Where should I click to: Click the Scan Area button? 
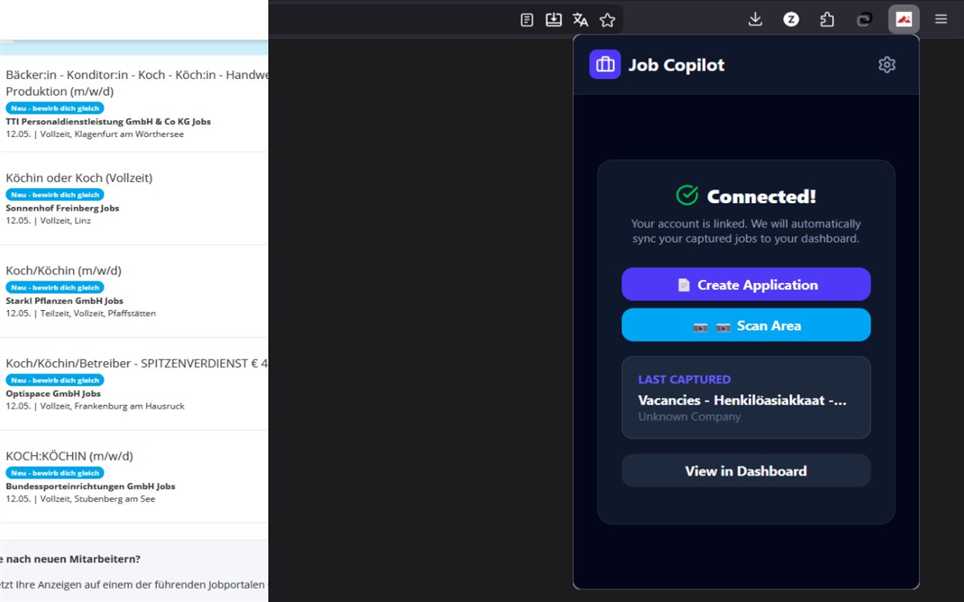(746, 325)
